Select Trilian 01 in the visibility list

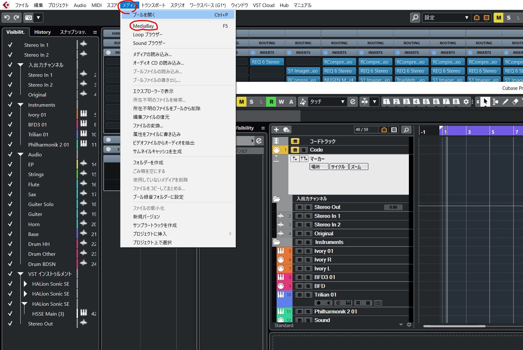38,134
